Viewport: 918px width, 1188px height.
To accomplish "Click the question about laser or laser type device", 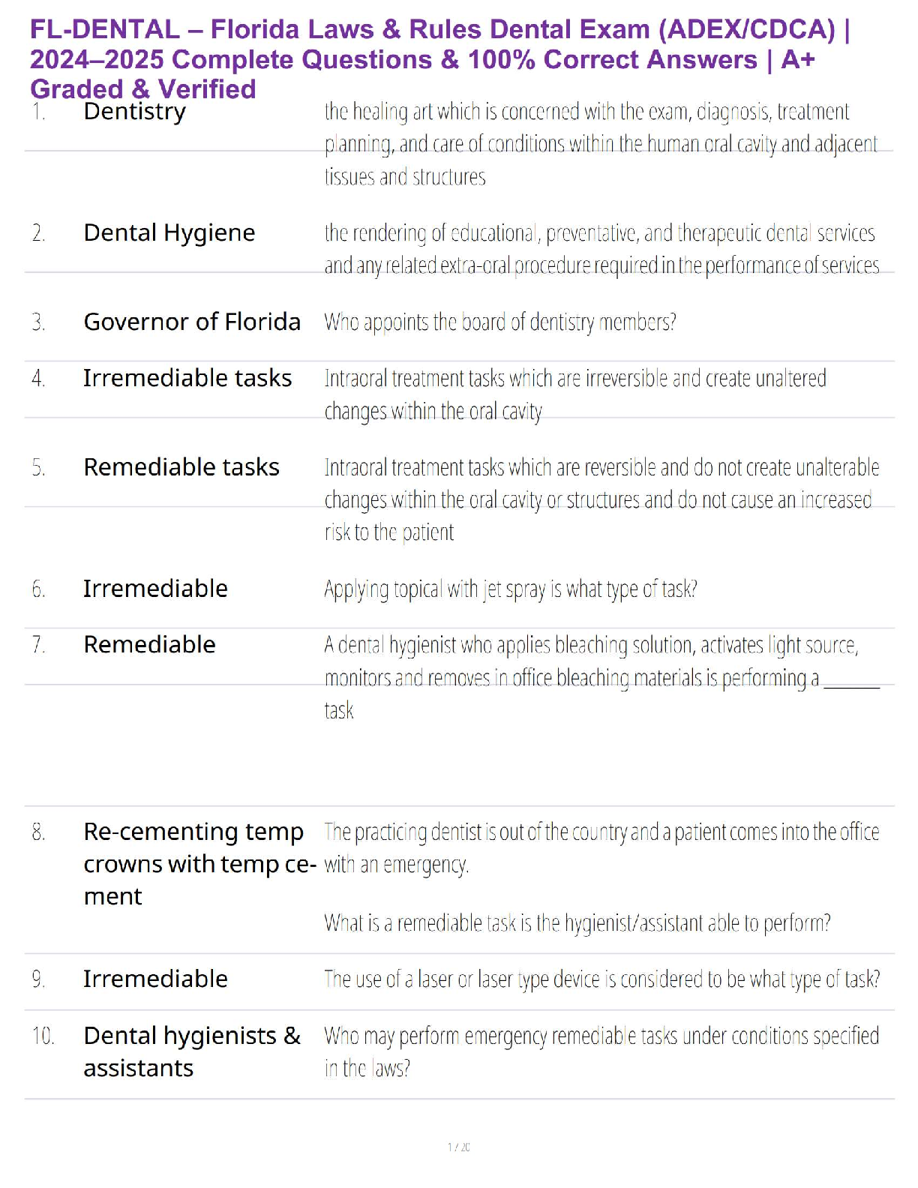I will pos(601,979).
